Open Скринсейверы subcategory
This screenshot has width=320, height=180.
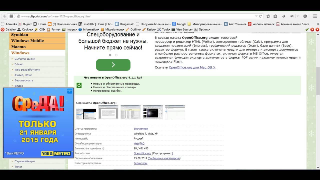tap(25, 161)
